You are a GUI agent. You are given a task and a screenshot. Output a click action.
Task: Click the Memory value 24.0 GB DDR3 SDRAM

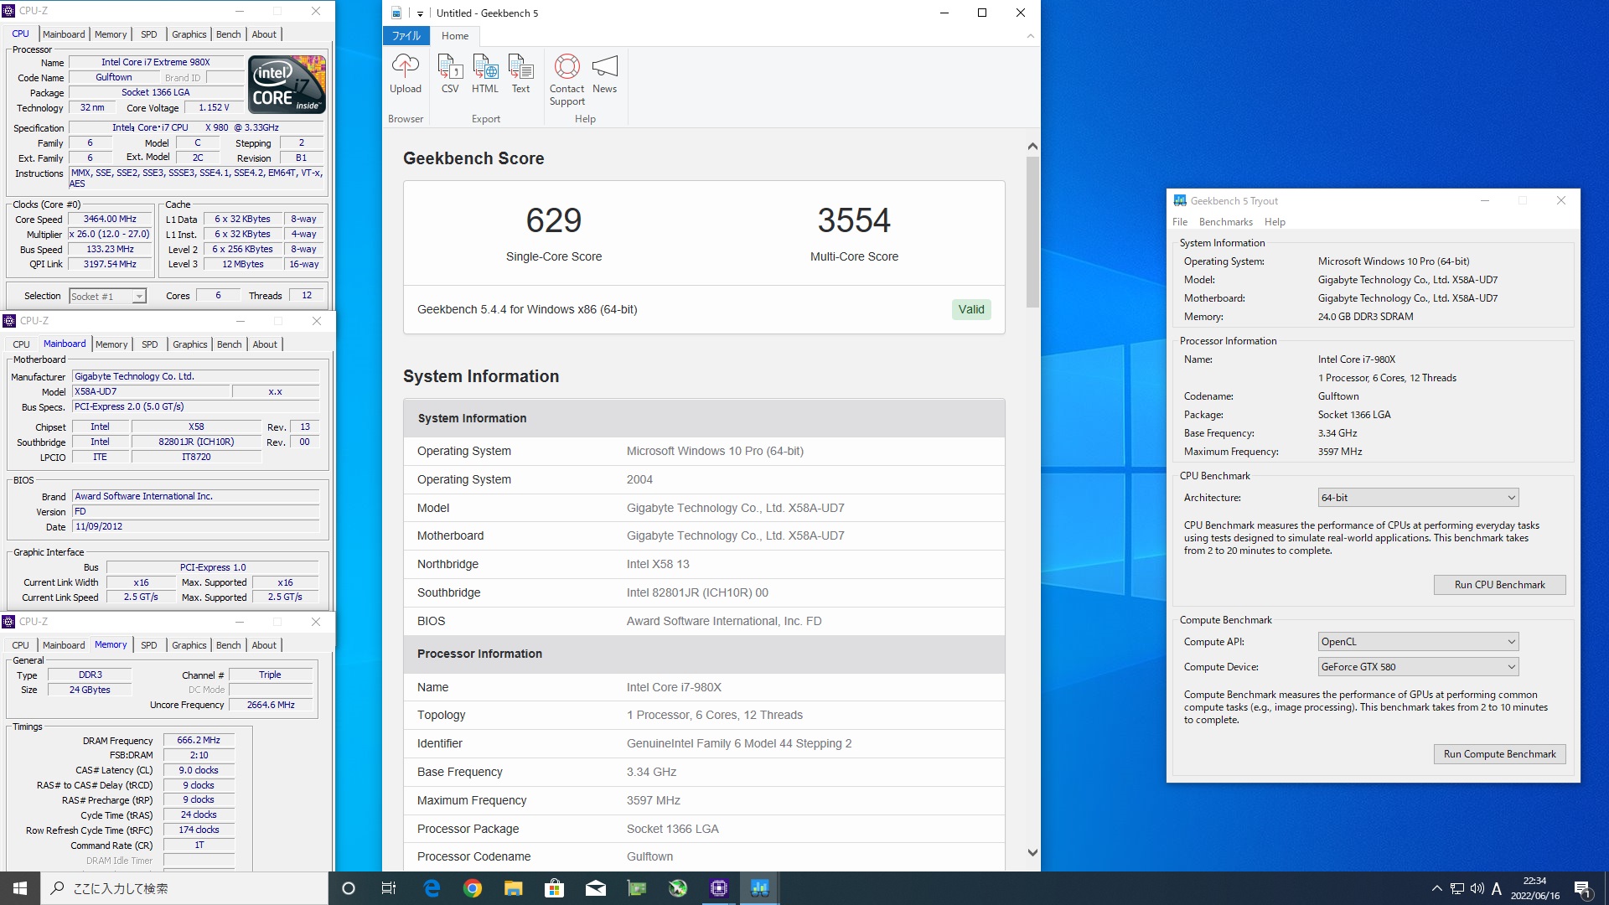(x=1365, y=317)
